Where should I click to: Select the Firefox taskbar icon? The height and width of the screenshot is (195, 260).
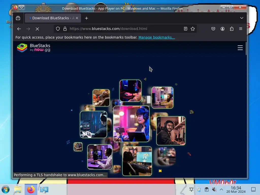[31, 189]
